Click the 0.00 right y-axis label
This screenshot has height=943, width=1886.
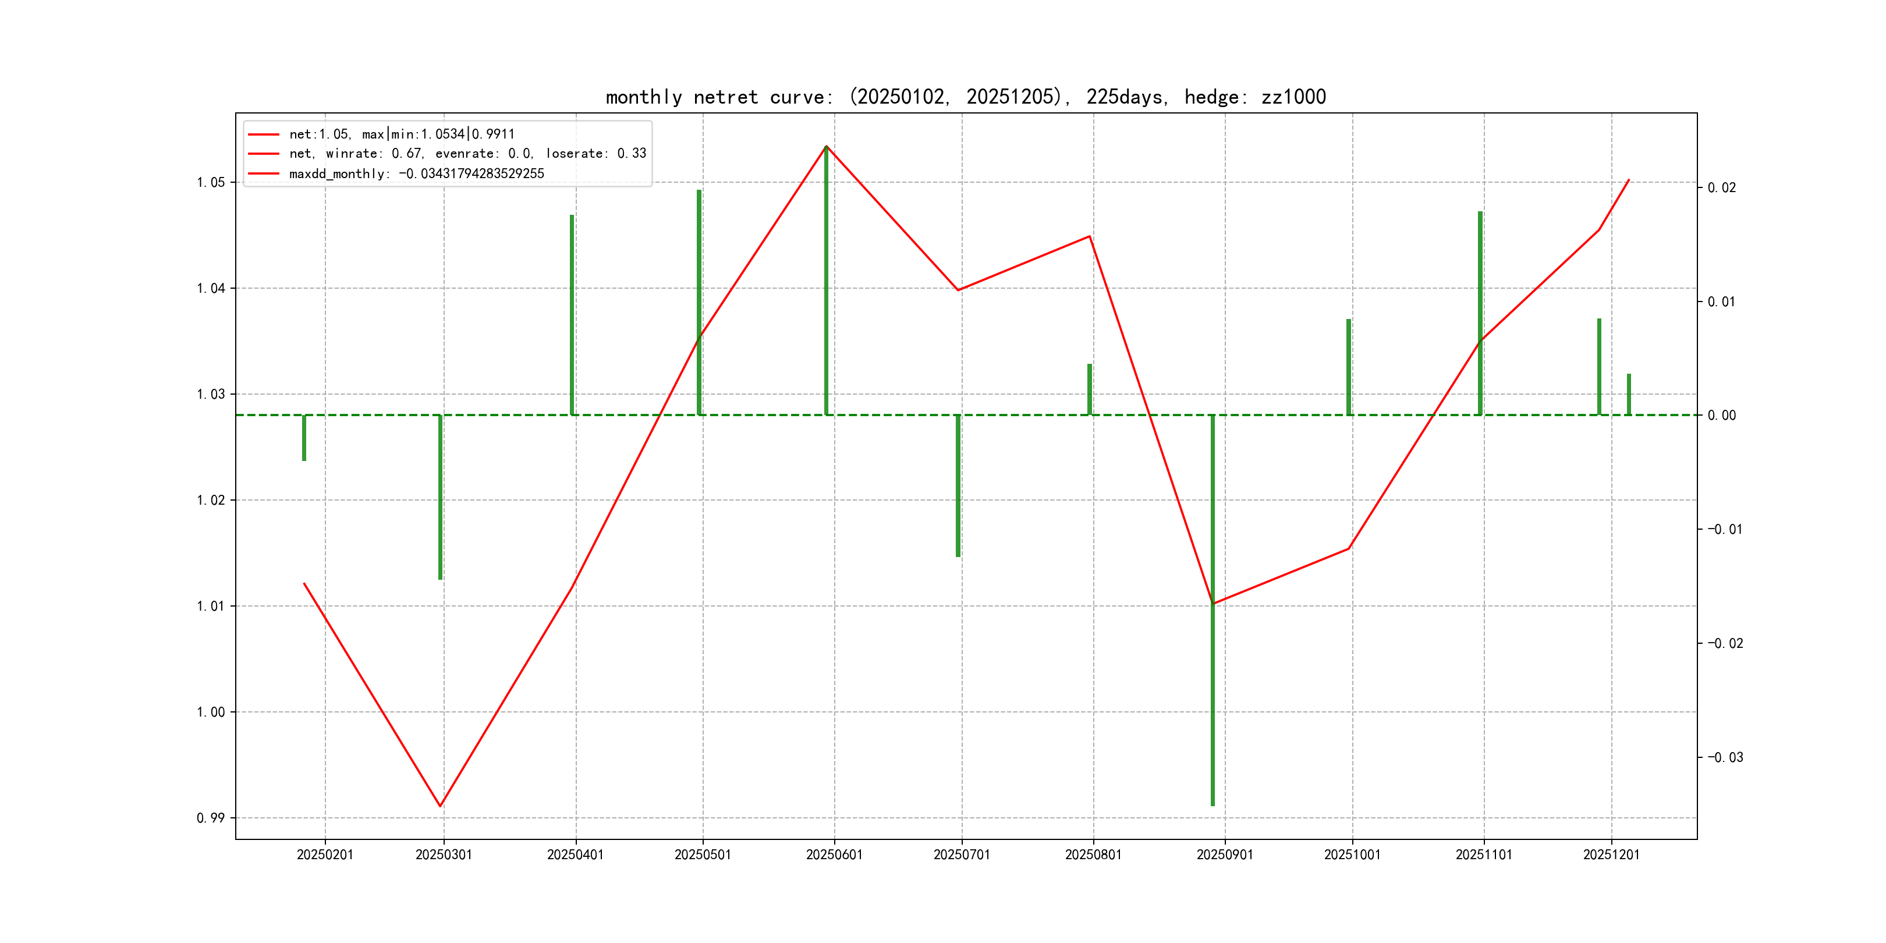(x=1721, y=416)
